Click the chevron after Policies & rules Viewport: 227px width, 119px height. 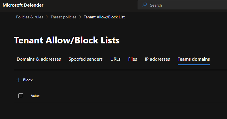(x=47, y=17)
